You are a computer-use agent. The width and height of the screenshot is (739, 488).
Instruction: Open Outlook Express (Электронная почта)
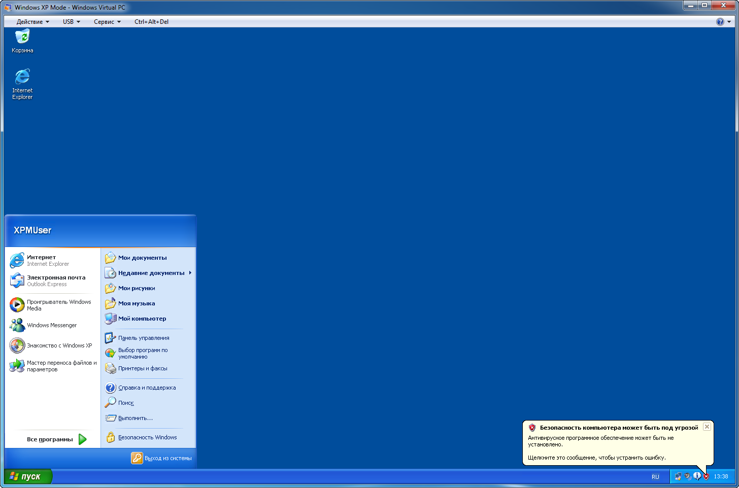tap(53, 281)
